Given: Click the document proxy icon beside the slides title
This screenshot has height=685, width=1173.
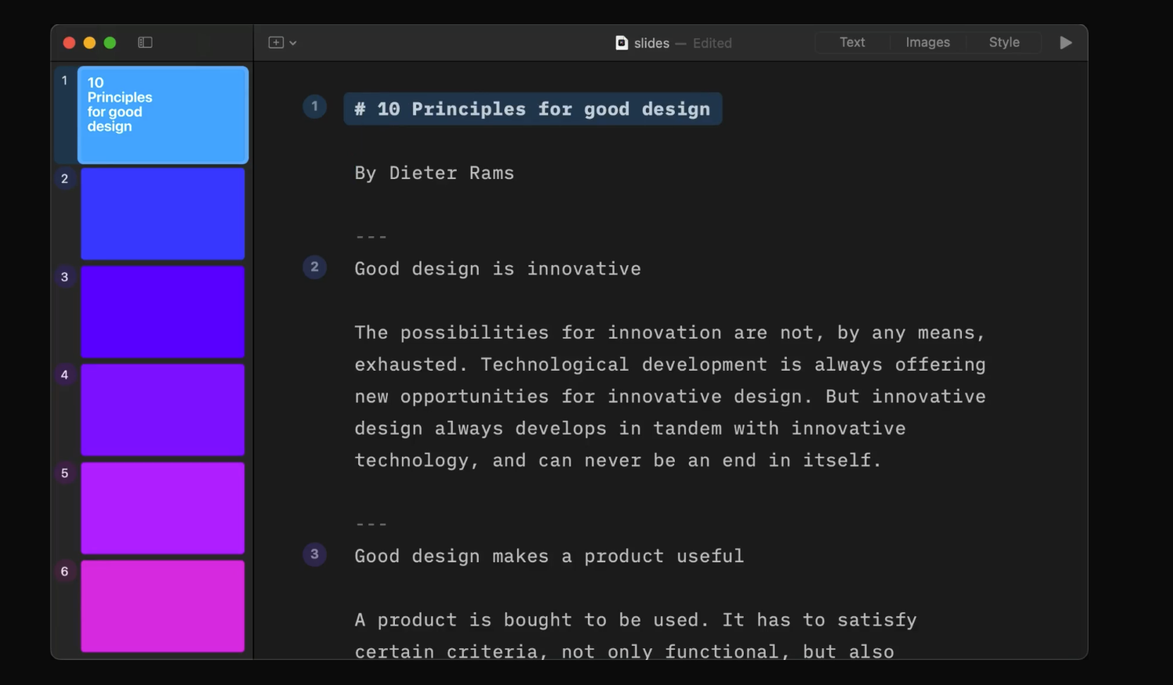Looking at the screenshot, I should pos(622,43).
